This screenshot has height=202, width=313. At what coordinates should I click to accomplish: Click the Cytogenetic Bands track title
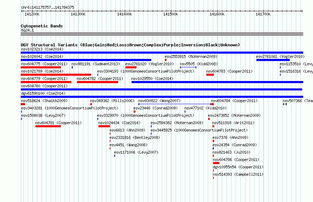click(x=42, y=26)
